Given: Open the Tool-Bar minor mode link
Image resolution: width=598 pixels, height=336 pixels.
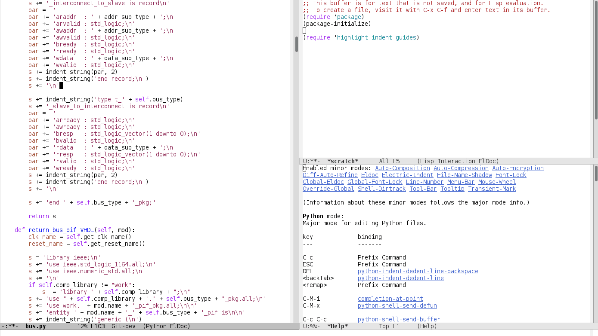Looking at the screenshot, I should pos(423,189).
